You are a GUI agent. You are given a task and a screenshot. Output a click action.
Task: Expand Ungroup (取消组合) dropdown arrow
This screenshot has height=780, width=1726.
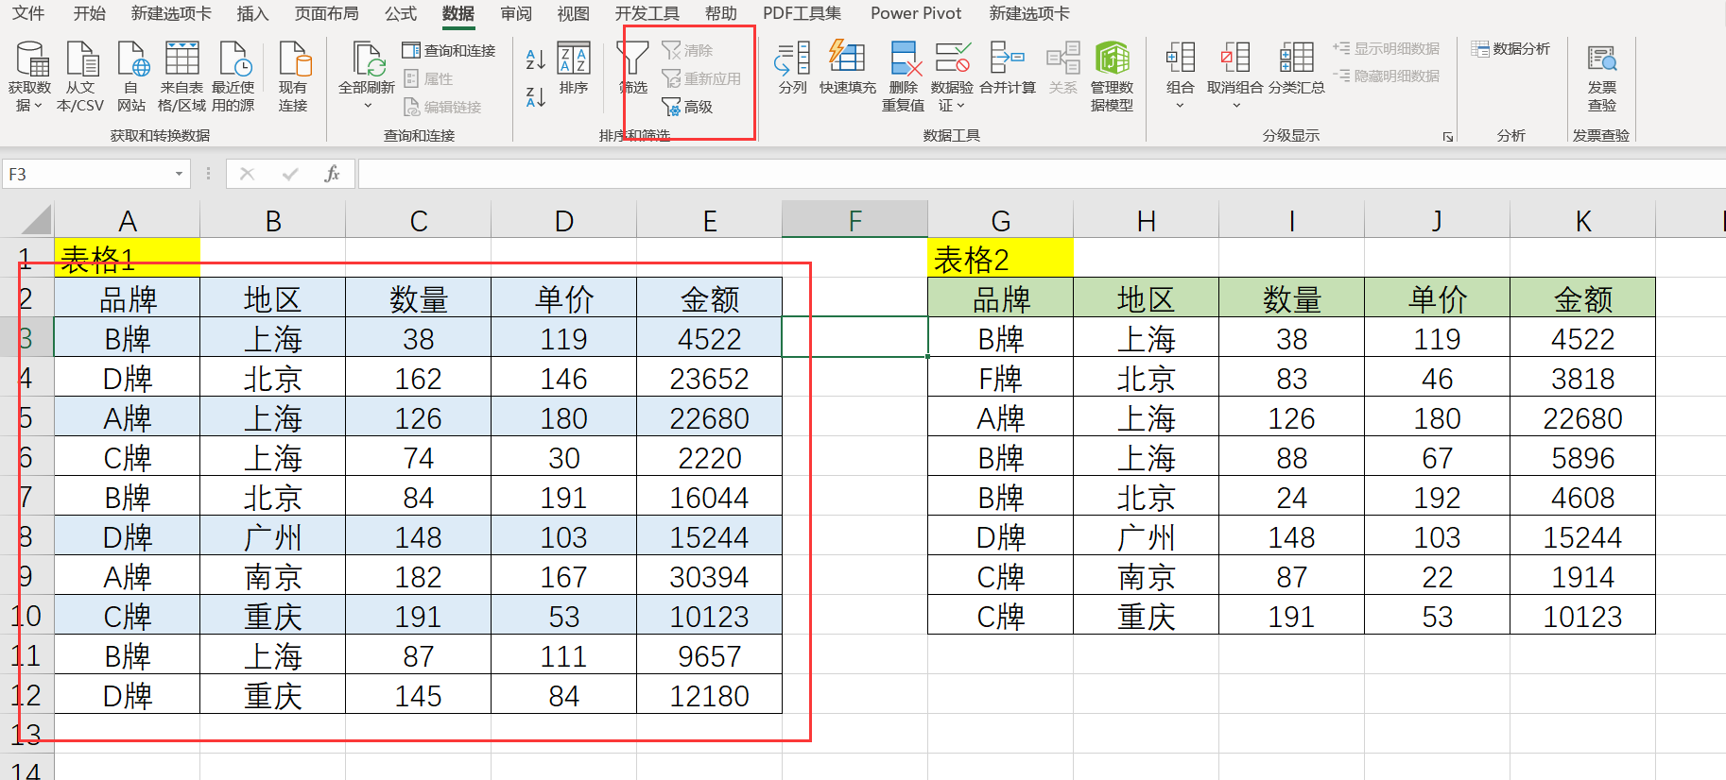1235,106
